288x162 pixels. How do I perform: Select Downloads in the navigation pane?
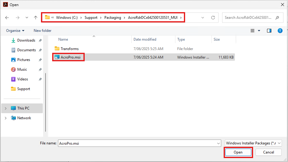coord(26,40)
